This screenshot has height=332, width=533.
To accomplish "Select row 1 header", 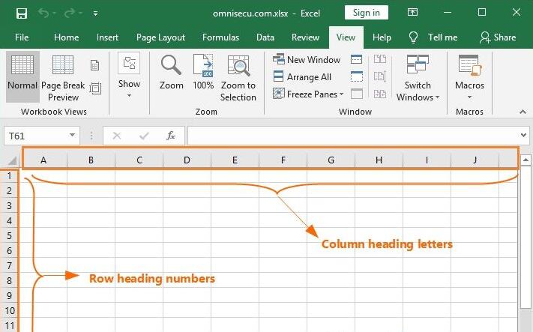I will 9,175.
